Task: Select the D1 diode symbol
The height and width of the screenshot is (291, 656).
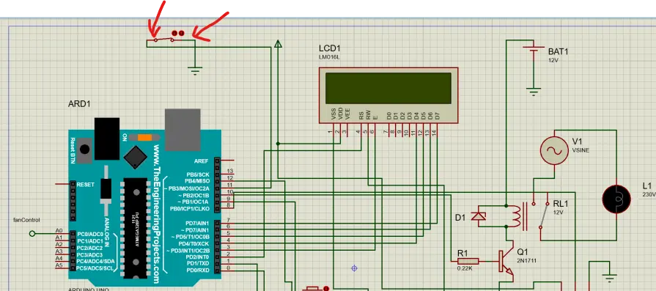Action: [x=478, y=216]
